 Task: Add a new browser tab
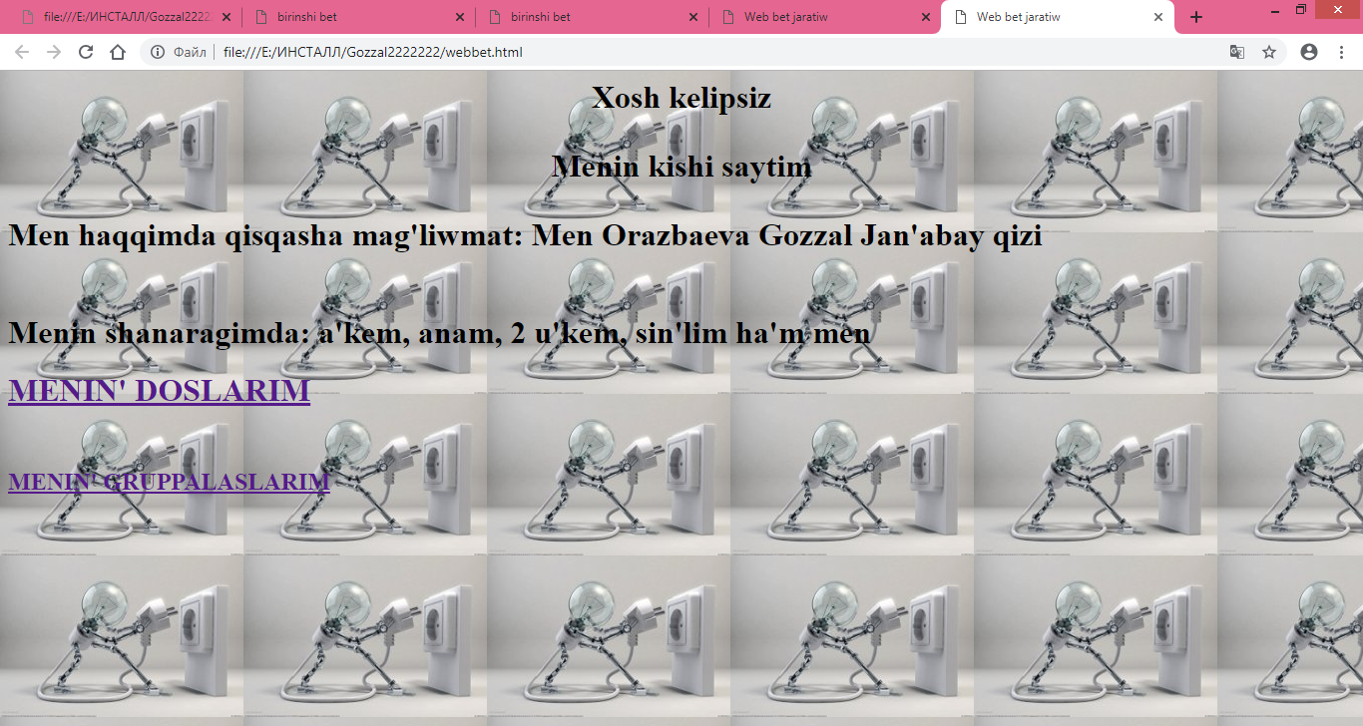pos(1196,17)
